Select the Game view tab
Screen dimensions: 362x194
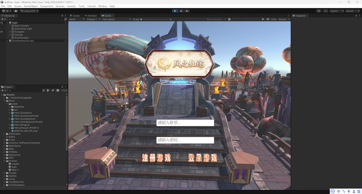pos(106,16)
